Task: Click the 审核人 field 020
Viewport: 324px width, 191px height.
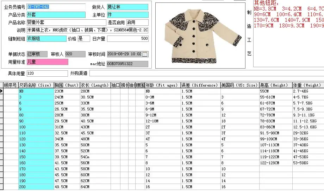Action: 75,54
